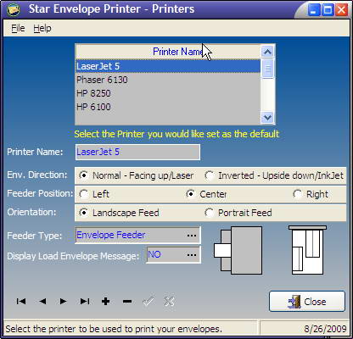Screen dimensions: 353x339
Task: Go to previous record navigator arrow
Action: point(42,302)
